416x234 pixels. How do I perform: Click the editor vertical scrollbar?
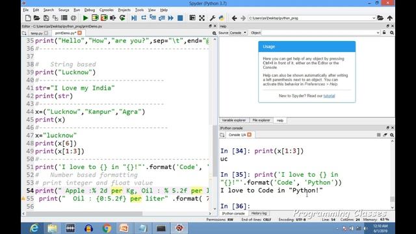[215, 150]
